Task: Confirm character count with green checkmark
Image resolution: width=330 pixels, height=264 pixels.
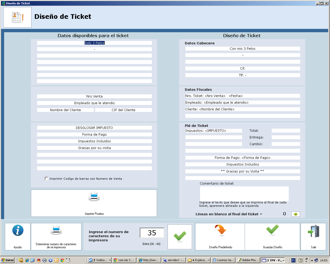Action: pyautogui.click(x=180, y=236)
